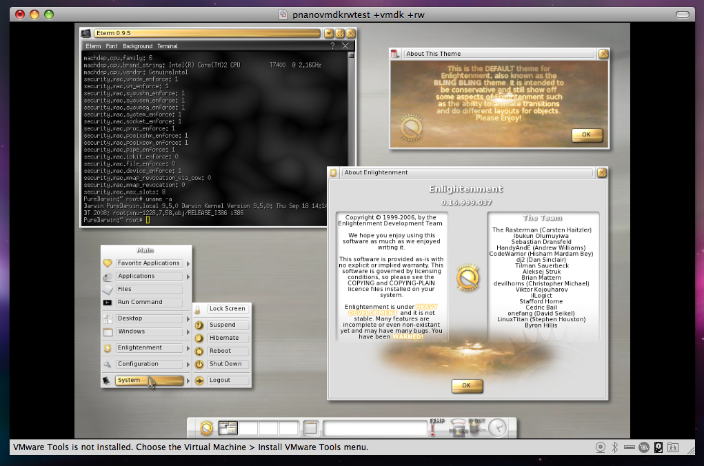Click the Lock Screen padlock icon

pyautogui.click(x=198, y=310)
